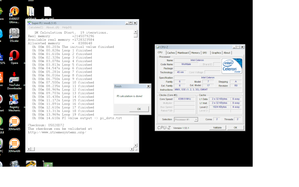The width and height of the screenshot is (299, 187).
Task: Click the Loop 1 finished line
Action: point(62,50)
